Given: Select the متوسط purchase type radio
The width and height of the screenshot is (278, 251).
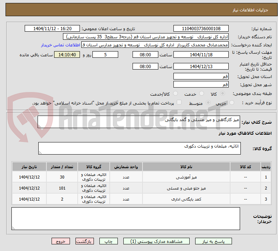Looking at the screenshot, I should (x=208, y=103).
